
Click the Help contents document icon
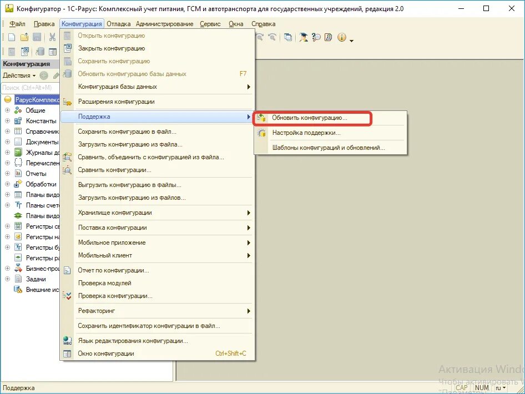tap(329, 37)
